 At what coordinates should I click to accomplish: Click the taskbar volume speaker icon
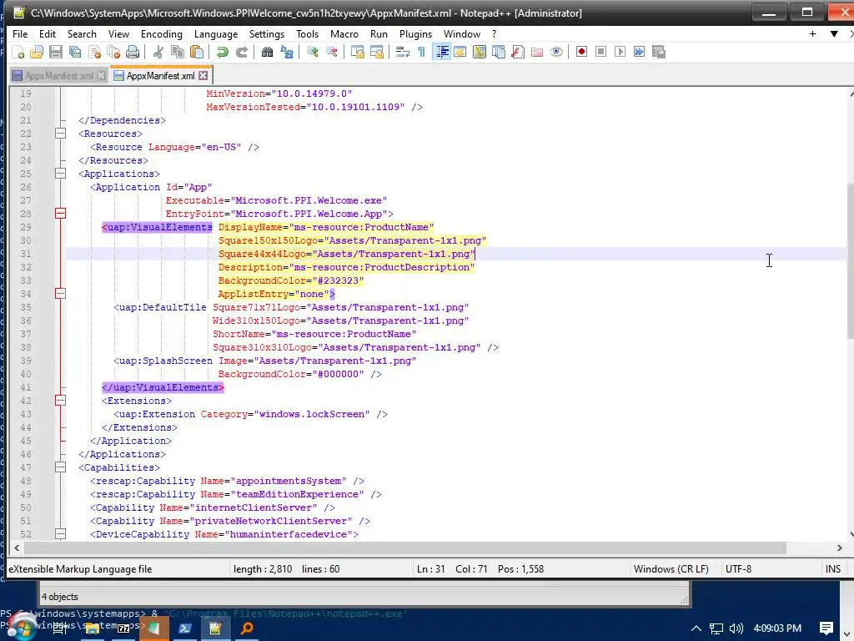coord(736,628)
